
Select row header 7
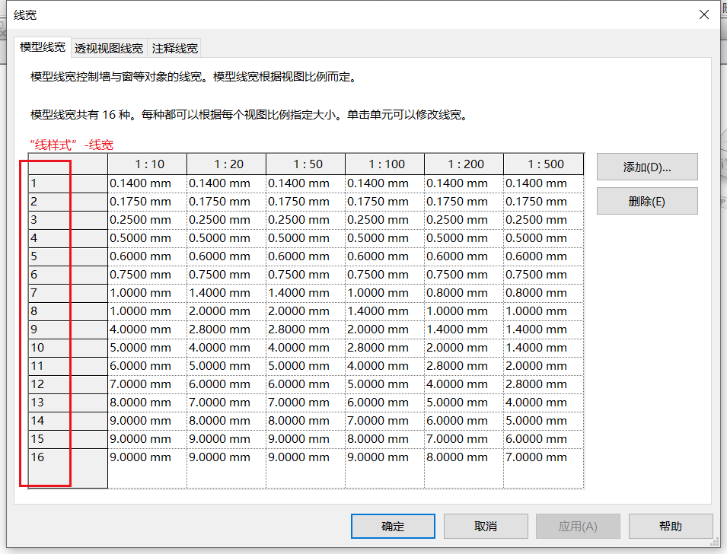click(x=69, y=293)
